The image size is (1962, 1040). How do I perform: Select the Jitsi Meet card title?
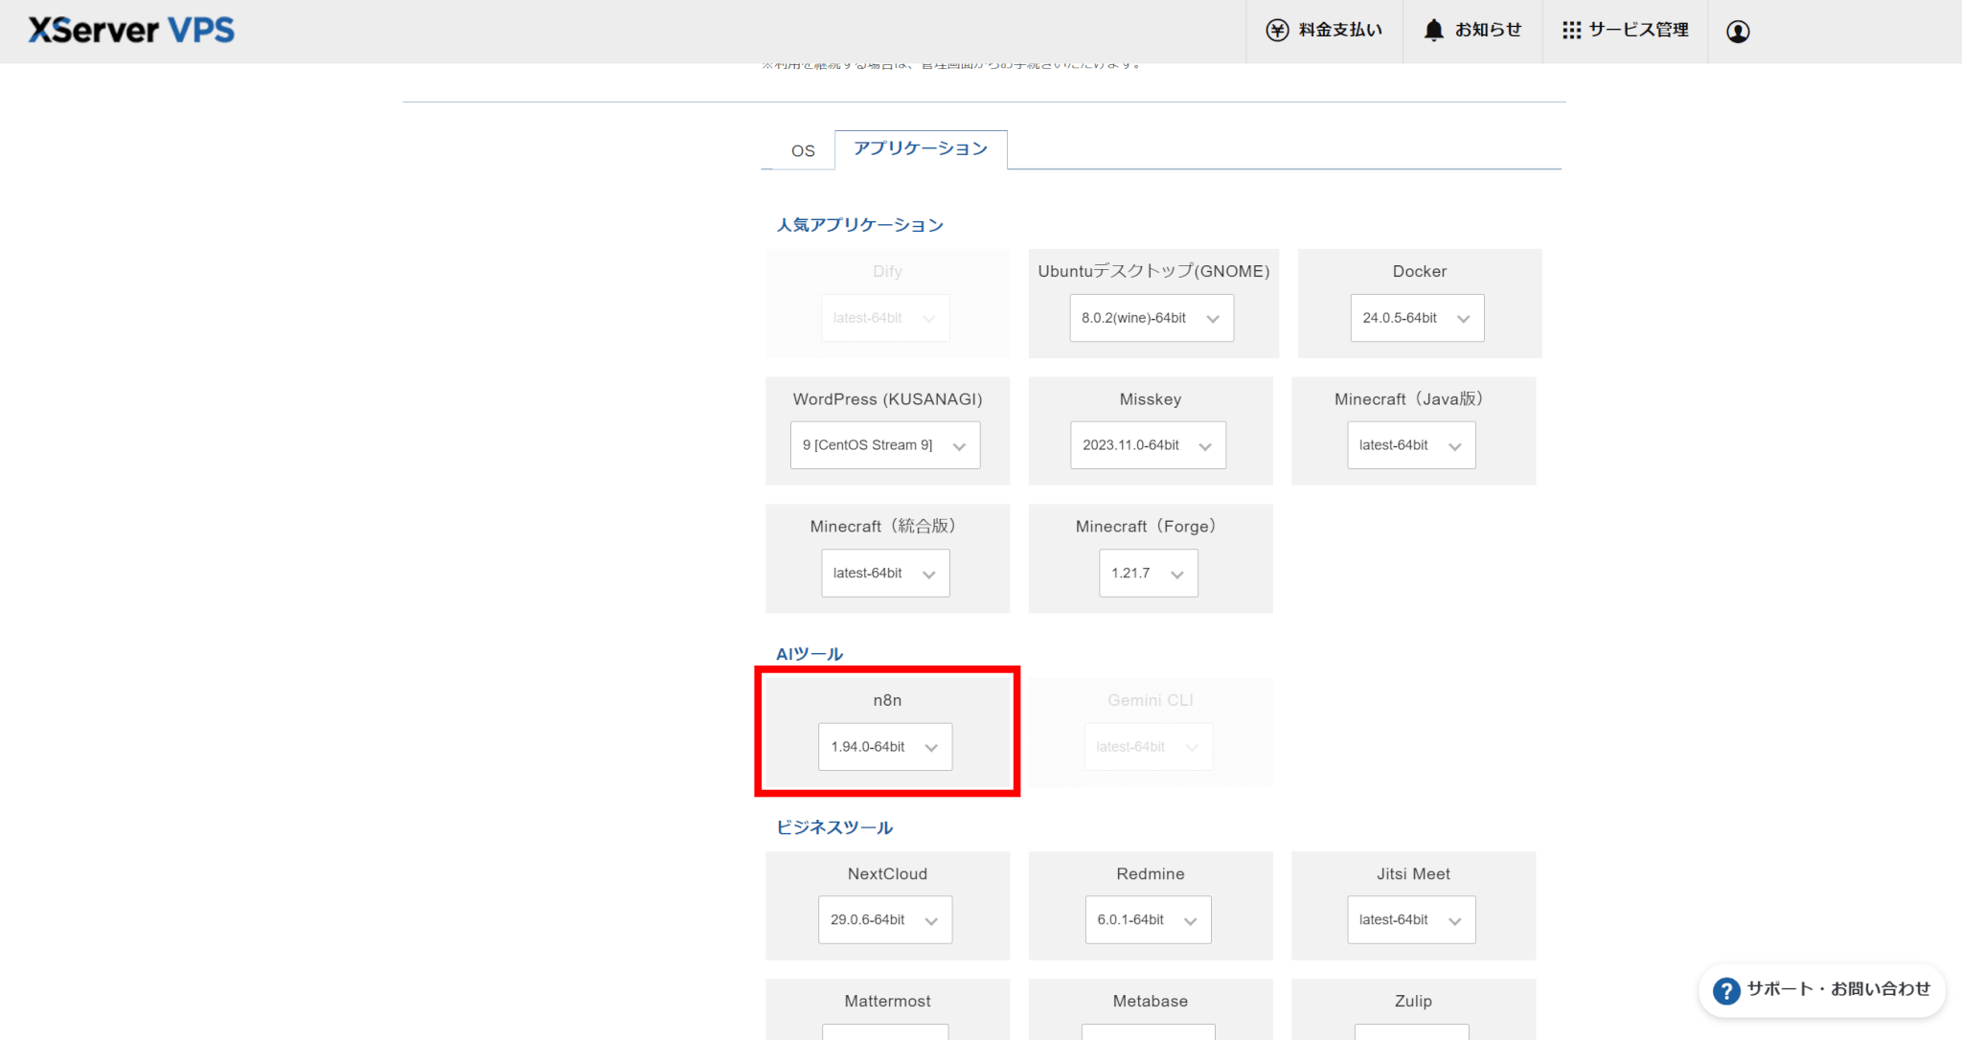(1413, 874)
